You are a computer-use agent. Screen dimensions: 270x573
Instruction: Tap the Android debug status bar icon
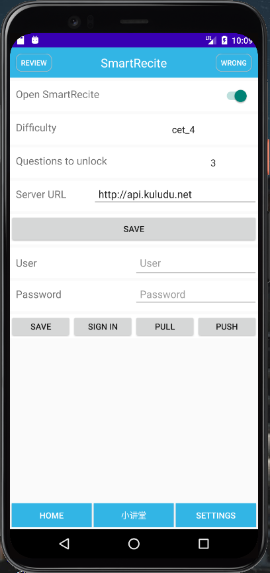(35, 40)
